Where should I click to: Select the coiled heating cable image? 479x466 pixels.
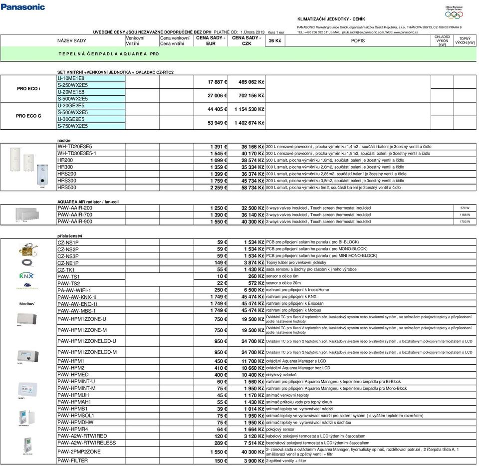(x=27, y=262)
